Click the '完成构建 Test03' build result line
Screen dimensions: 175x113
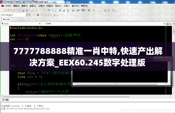coord(22,106)
